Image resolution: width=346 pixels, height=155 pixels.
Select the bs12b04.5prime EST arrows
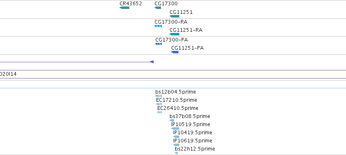point(159,96)
